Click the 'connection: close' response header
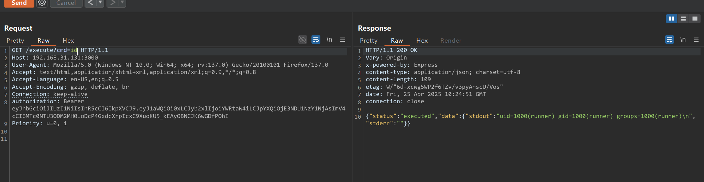Image resolution: width=704 pixels, height=182 pixels. 395,101
